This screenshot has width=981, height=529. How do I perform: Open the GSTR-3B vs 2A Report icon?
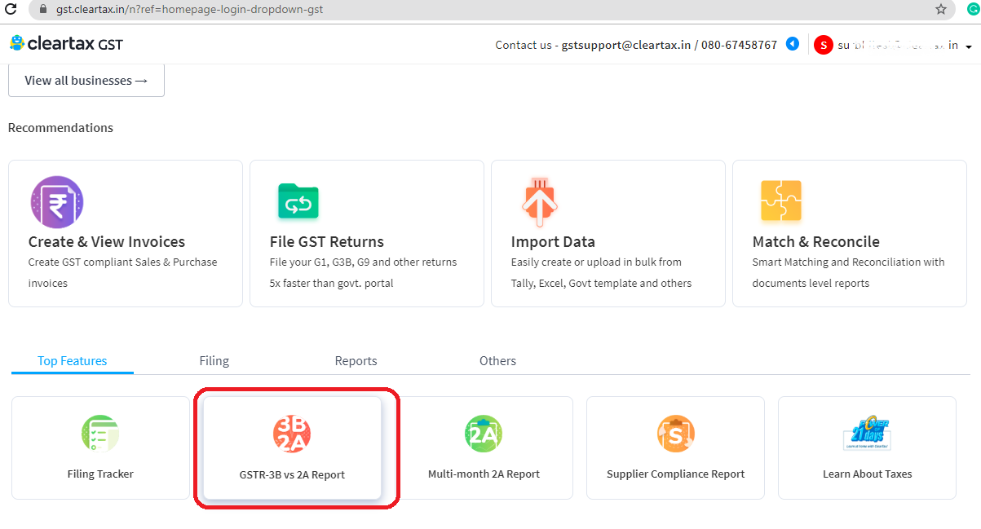click(x=292, y=434)
